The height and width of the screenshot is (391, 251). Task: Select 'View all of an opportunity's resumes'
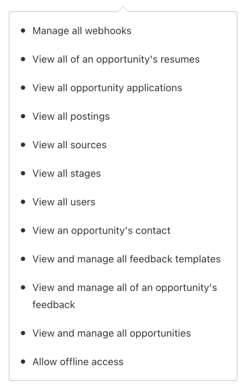(116, 59)
